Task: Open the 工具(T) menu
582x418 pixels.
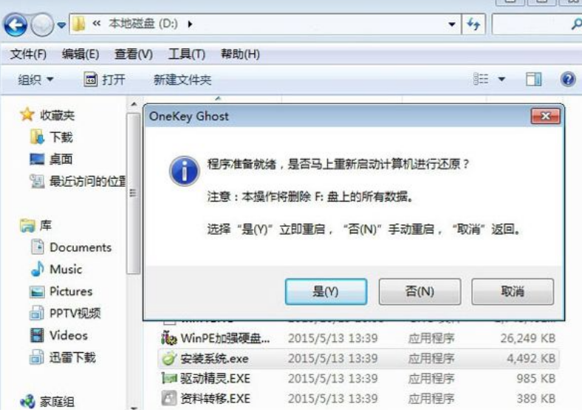Action: pyautogui.click(x=187, y=54)
